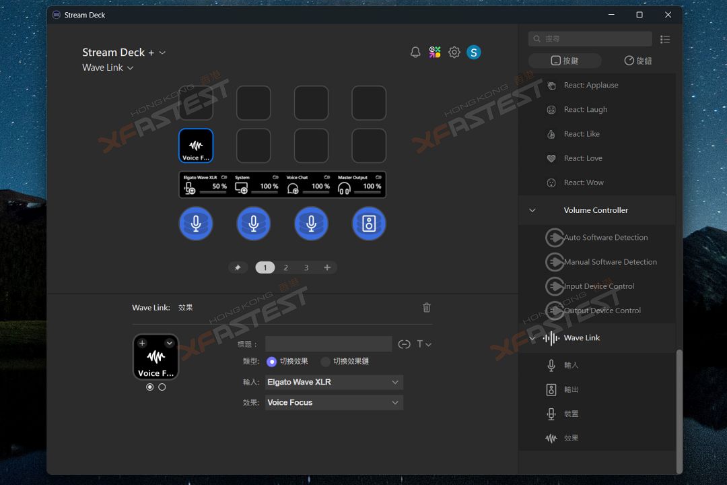Select the 效果 action in the actions list
The height and width of the screenshot is (485, 727).
[x=597, y=438]
